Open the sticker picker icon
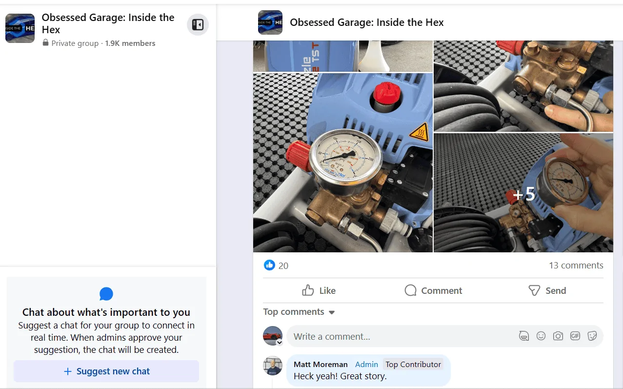The height and width of the screenshot is (389, 623). pos(592,336)
